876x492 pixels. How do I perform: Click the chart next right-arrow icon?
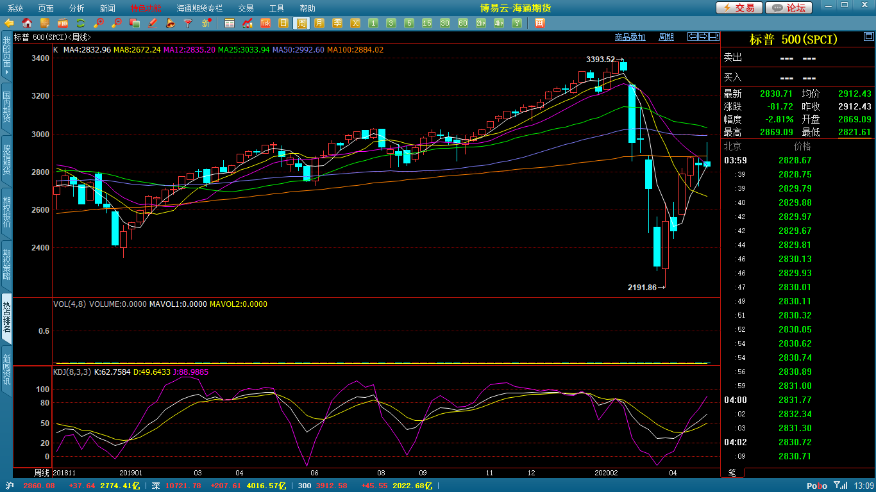tap(703, 37)
